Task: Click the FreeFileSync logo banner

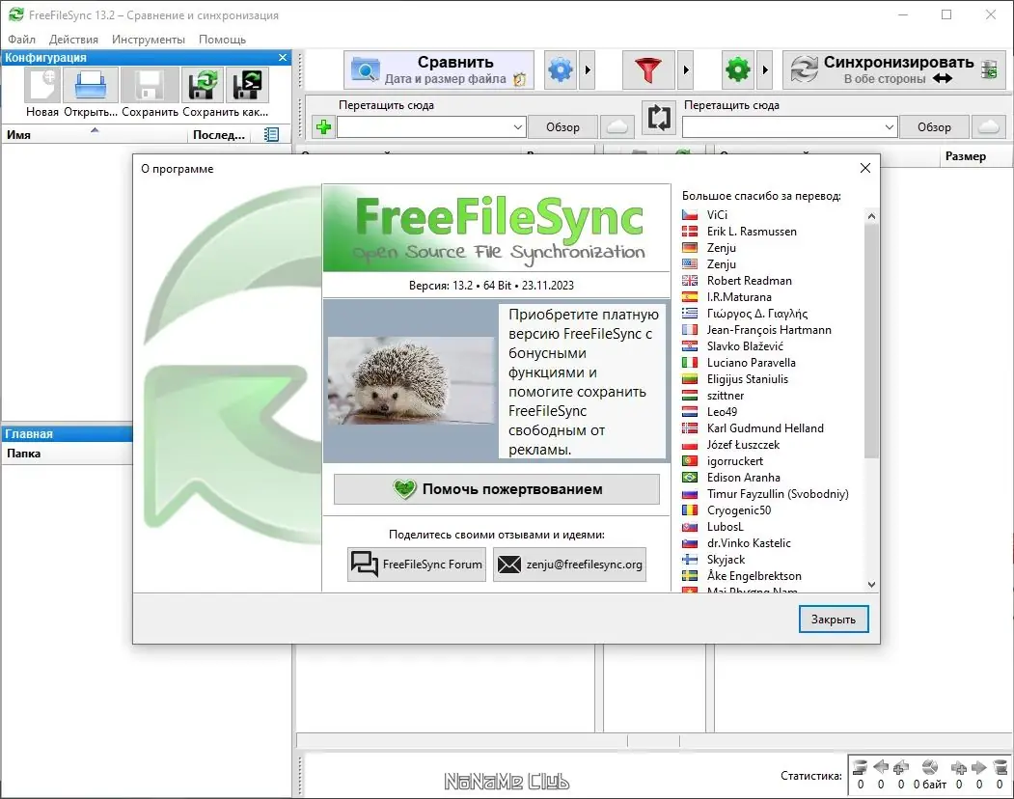Action: [497, 228]
